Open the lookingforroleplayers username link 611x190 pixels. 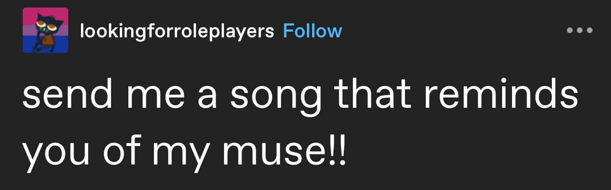coord(177,31)
